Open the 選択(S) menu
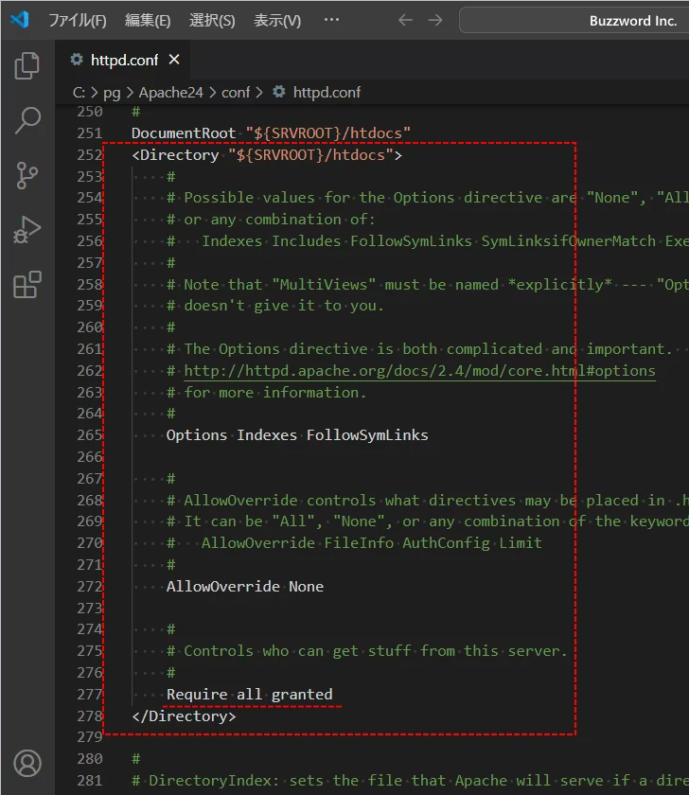 (x=212, y=20)
